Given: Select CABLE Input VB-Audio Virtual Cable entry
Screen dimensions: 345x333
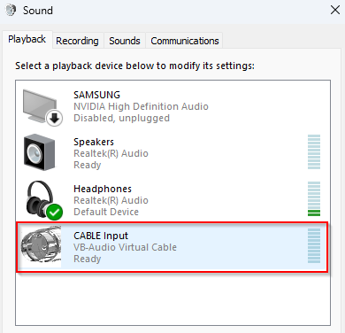Looking at the screenshot, I should pyautogui.click(x=172, y=247).
